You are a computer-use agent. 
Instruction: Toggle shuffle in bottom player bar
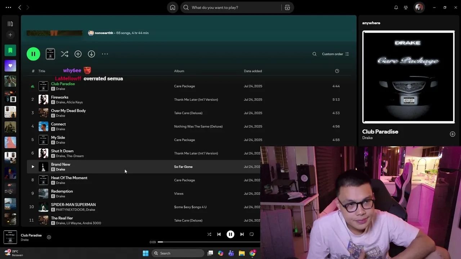pos(209,234)
